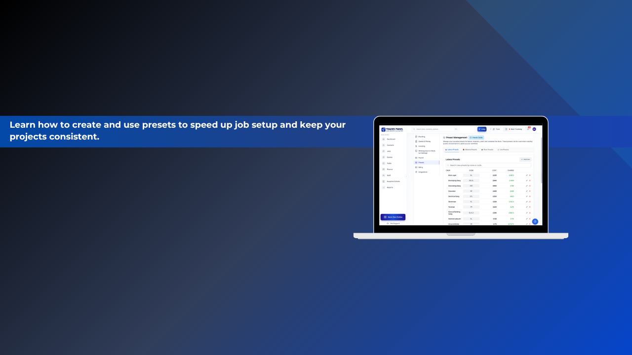
Task: Collapse the left sidebar with chevron
Action: 406,176
